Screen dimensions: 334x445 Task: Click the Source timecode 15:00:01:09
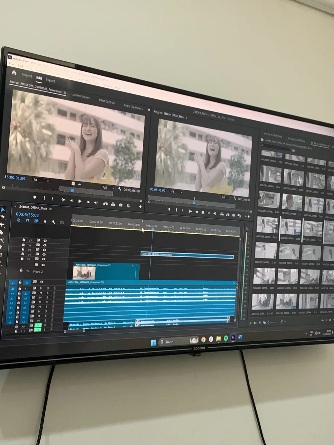(15, 178)
